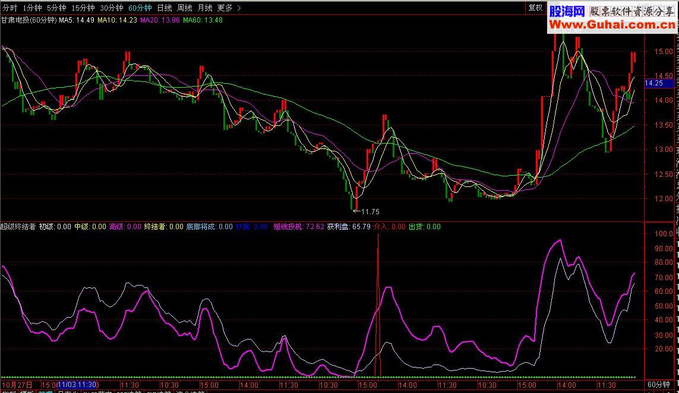Click the 中级: 0.00 indicator value
The width and height of the screenshot is (679, 393).
tap(90, 226)
